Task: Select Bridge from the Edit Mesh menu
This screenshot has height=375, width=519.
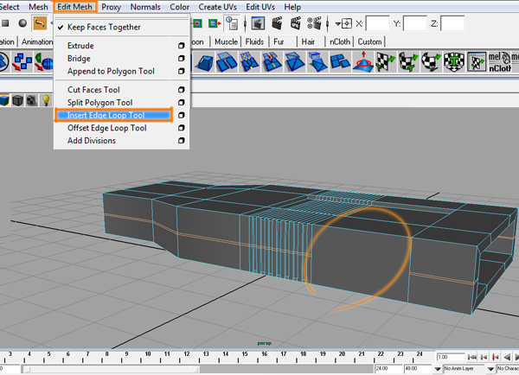Action: [x=79, y=59]
